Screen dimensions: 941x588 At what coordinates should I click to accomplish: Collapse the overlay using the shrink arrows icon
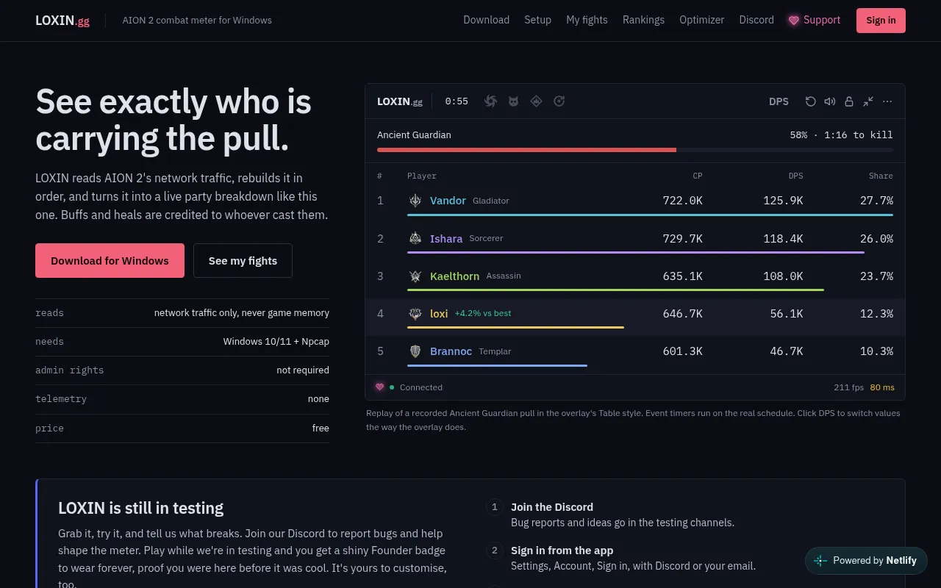coord(868,101)
